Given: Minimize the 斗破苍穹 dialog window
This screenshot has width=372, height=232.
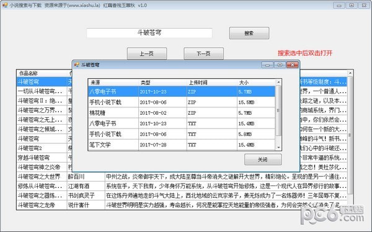Looking at the screenshot, I should point(267,65).
